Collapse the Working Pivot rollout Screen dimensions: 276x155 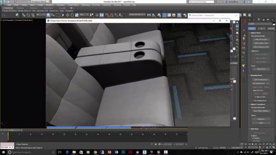[256, 75]
